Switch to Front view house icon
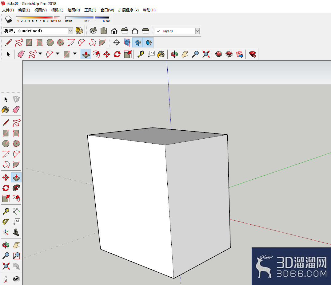The height and width of the screenshot is (285, 331). coord(114,31)
